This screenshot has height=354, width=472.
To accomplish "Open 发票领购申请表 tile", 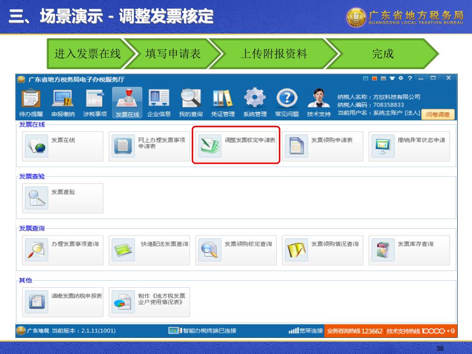I will [x=323, y=146].
